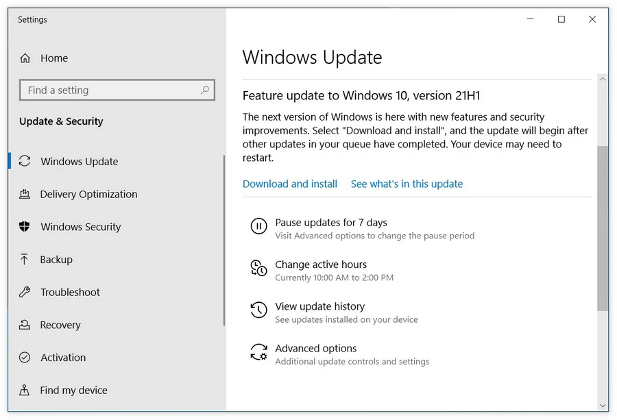The height and width of the screenshot is (420, 617).
Task: Click the search magnifier icon
Action: click(204, 90)
